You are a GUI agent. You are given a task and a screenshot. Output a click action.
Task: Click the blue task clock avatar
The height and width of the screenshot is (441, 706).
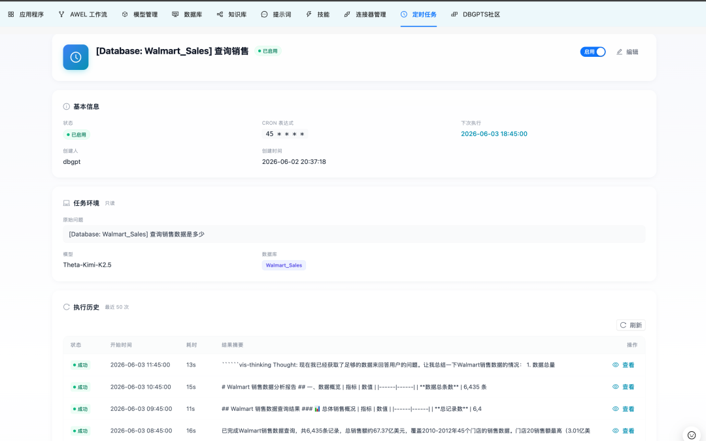pyautogui.click(x=76, y=57)
